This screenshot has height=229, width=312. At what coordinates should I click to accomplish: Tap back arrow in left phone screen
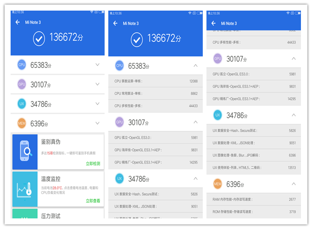(18, 22)
